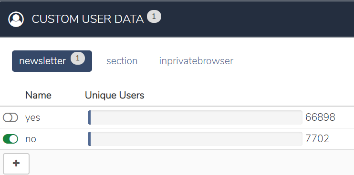This screenshot has width=354, height=175.
Task: Click the blue filled segment of 'no' bar
Action: [89, 139]
